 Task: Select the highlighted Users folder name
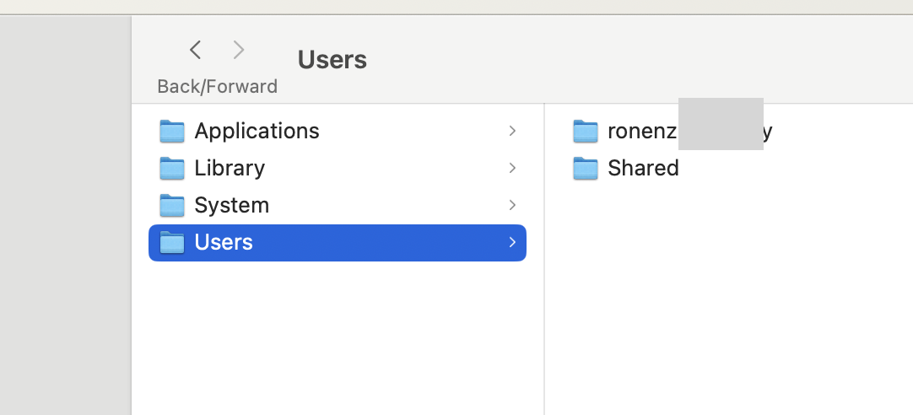coord(224,242)
